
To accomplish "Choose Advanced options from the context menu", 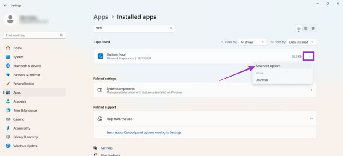I will coord(282,66).
